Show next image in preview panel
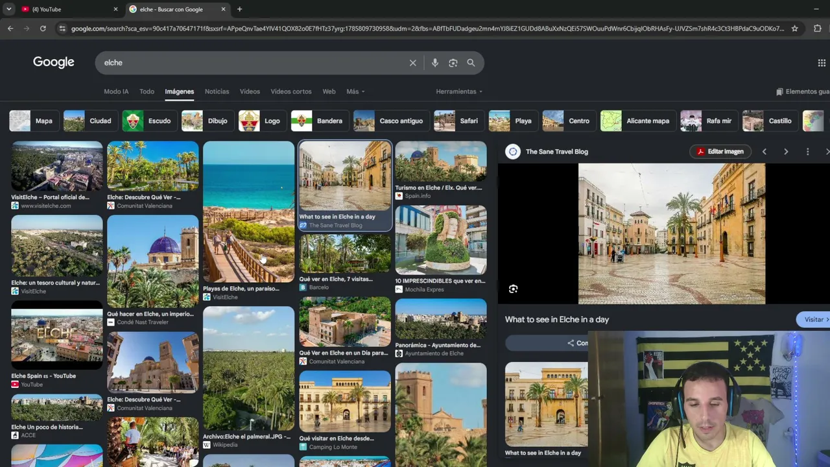 (786, 152)
